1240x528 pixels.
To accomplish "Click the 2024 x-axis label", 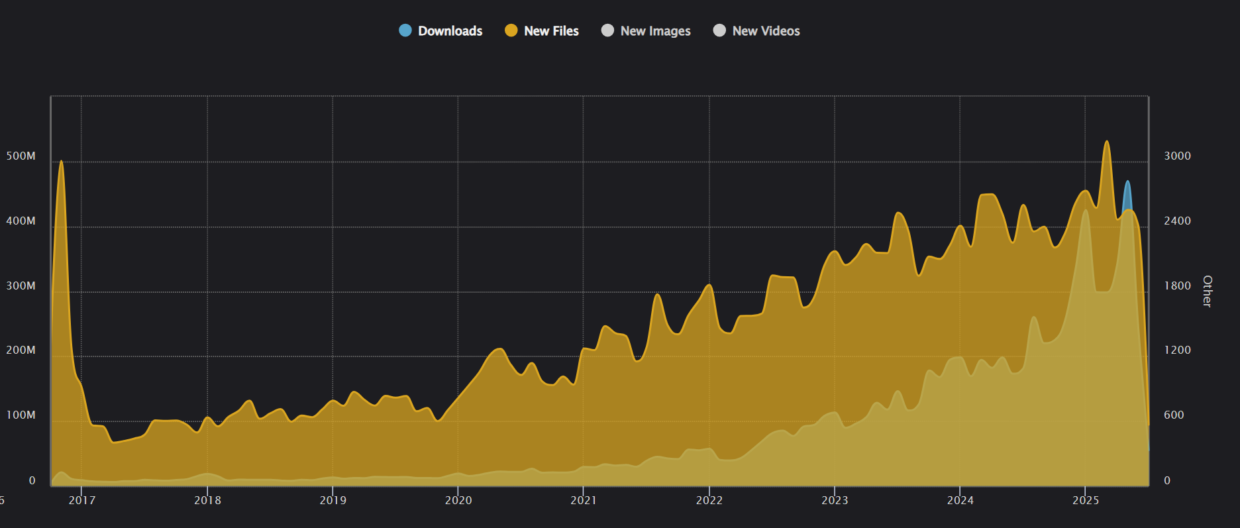I will [960, 500].
